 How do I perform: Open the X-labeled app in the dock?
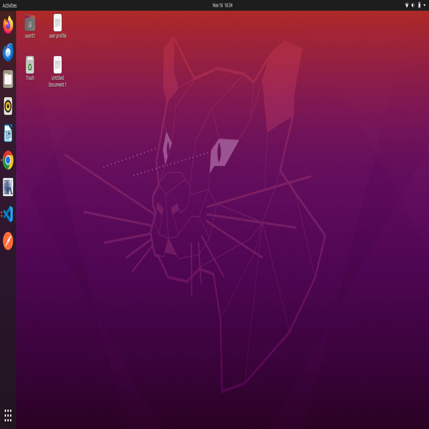click(8, 187)
